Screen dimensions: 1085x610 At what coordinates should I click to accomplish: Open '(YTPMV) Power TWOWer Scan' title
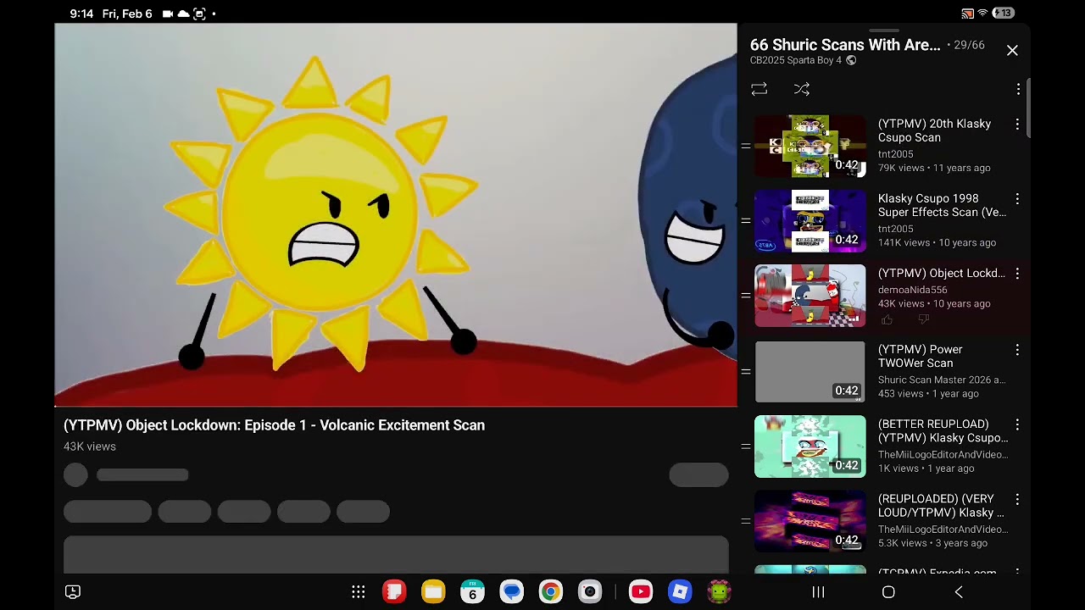pos(921,356)
